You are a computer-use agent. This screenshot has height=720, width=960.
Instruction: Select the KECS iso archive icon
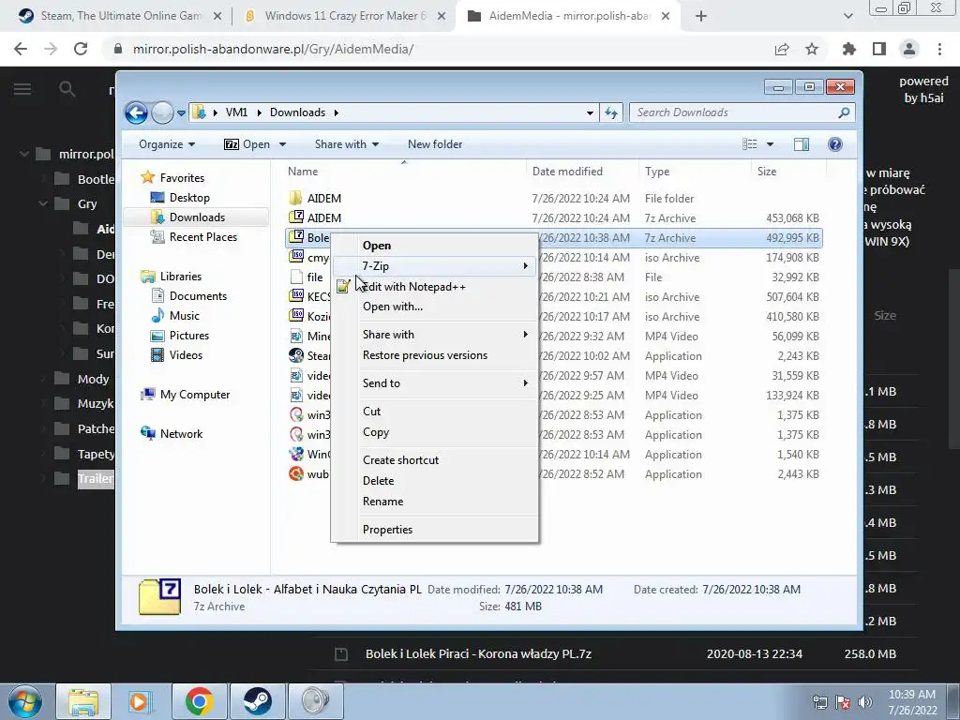(x=296, y=296)
